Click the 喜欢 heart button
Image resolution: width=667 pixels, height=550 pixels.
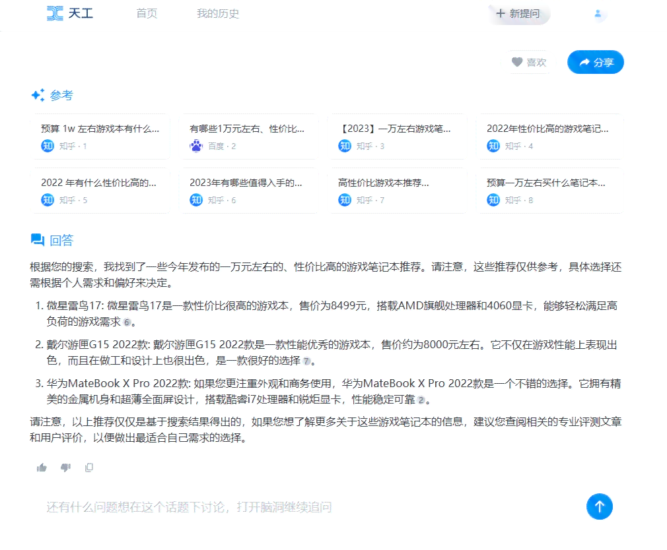click(529, 63)
